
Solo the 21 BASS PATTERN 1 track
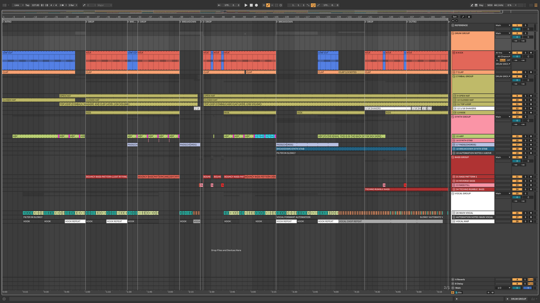tap(525, 176)
